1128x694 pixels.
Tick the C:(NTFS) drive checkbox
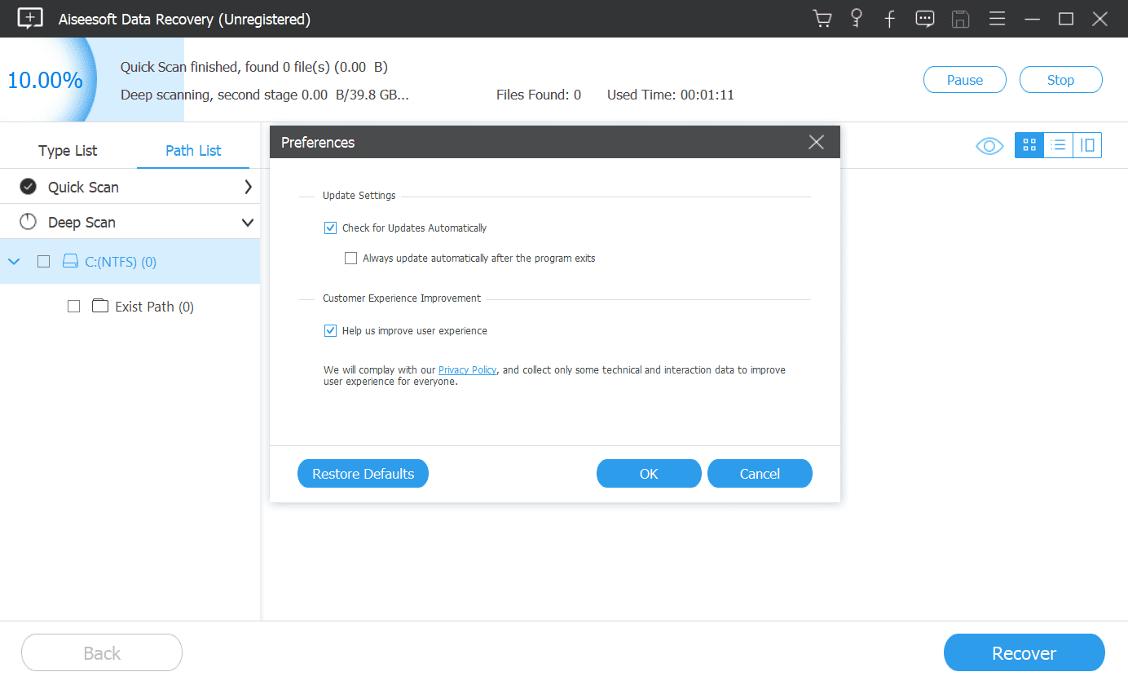[44, 262]
